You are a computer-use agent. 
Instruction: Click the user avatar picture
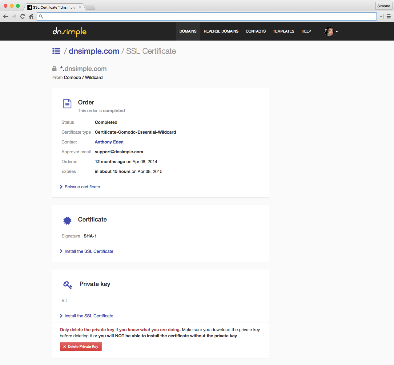click(x=329, y=31)
